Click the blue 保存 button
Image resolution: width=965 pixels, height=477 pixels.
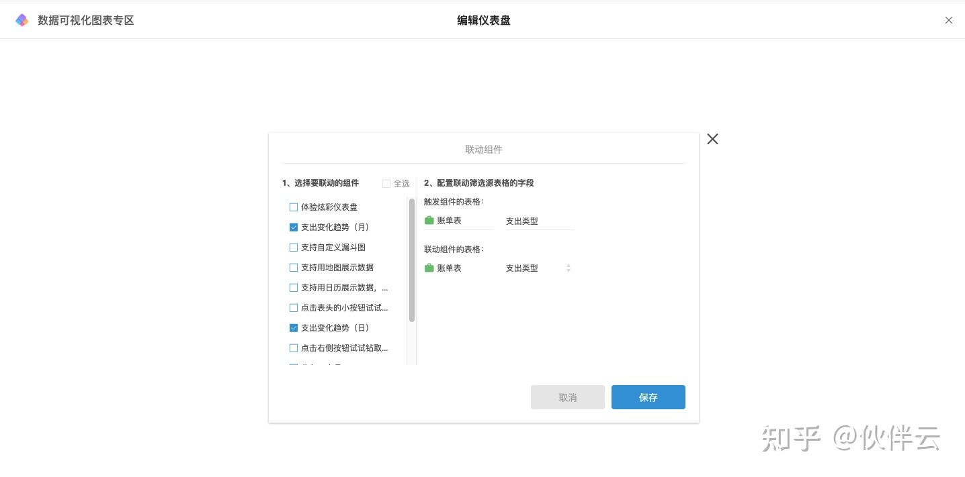(648, 397)
